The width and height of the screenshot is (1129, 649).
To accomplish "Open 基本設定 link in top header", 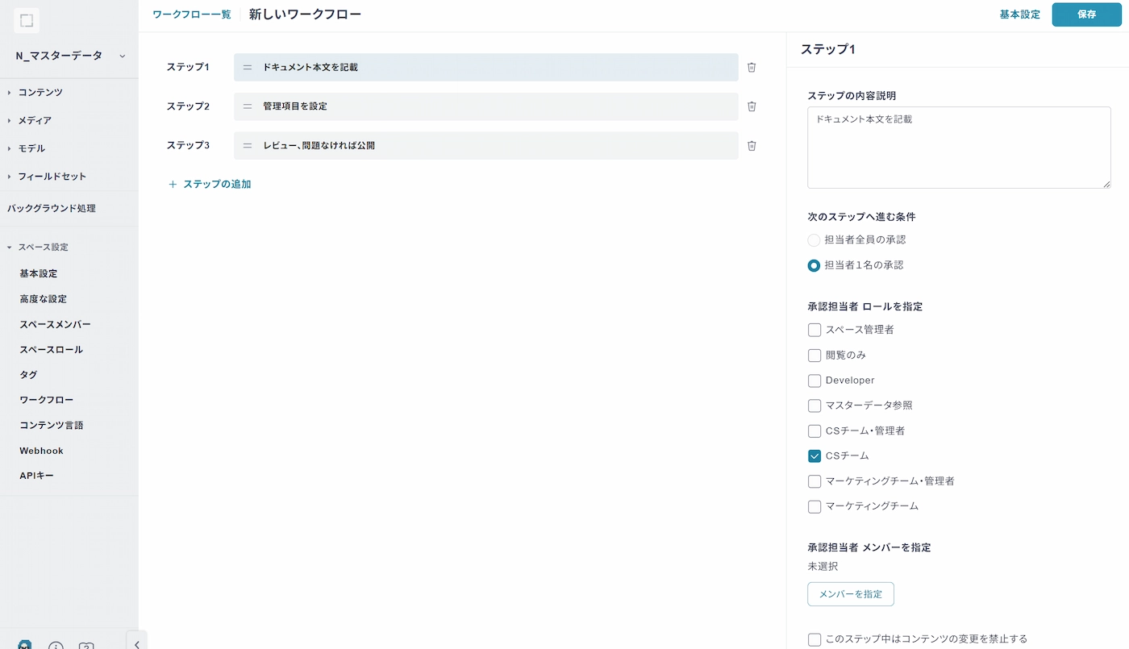I will pyautogui.click(x=1019, y=15).
